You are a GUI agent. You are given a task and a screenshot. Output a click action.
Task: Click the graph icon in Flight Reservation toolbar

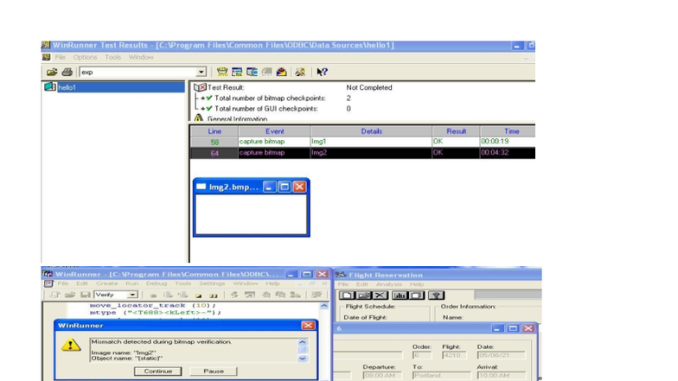[x=400, y=295]
